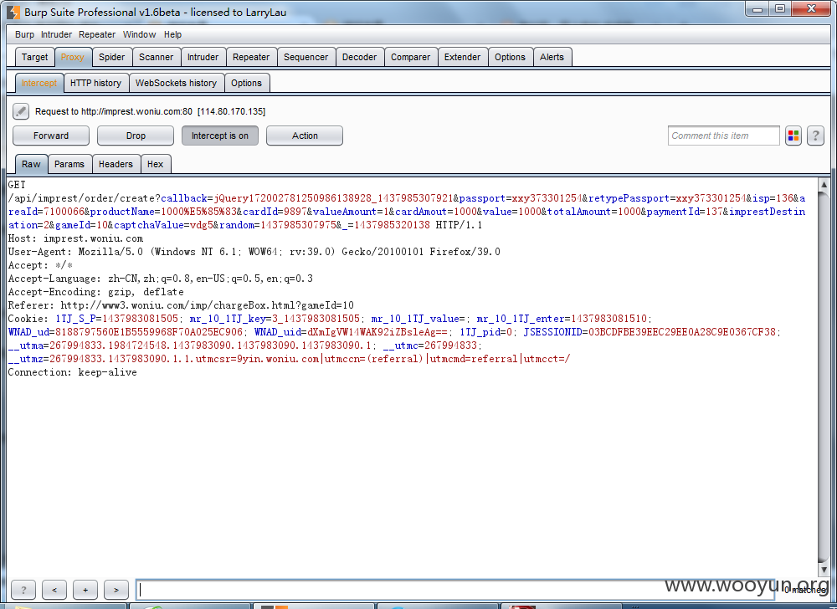837x609 pixels.
Task: Switch to the Hex view tab
Action: pyautogui.click(x=156, y=164)
